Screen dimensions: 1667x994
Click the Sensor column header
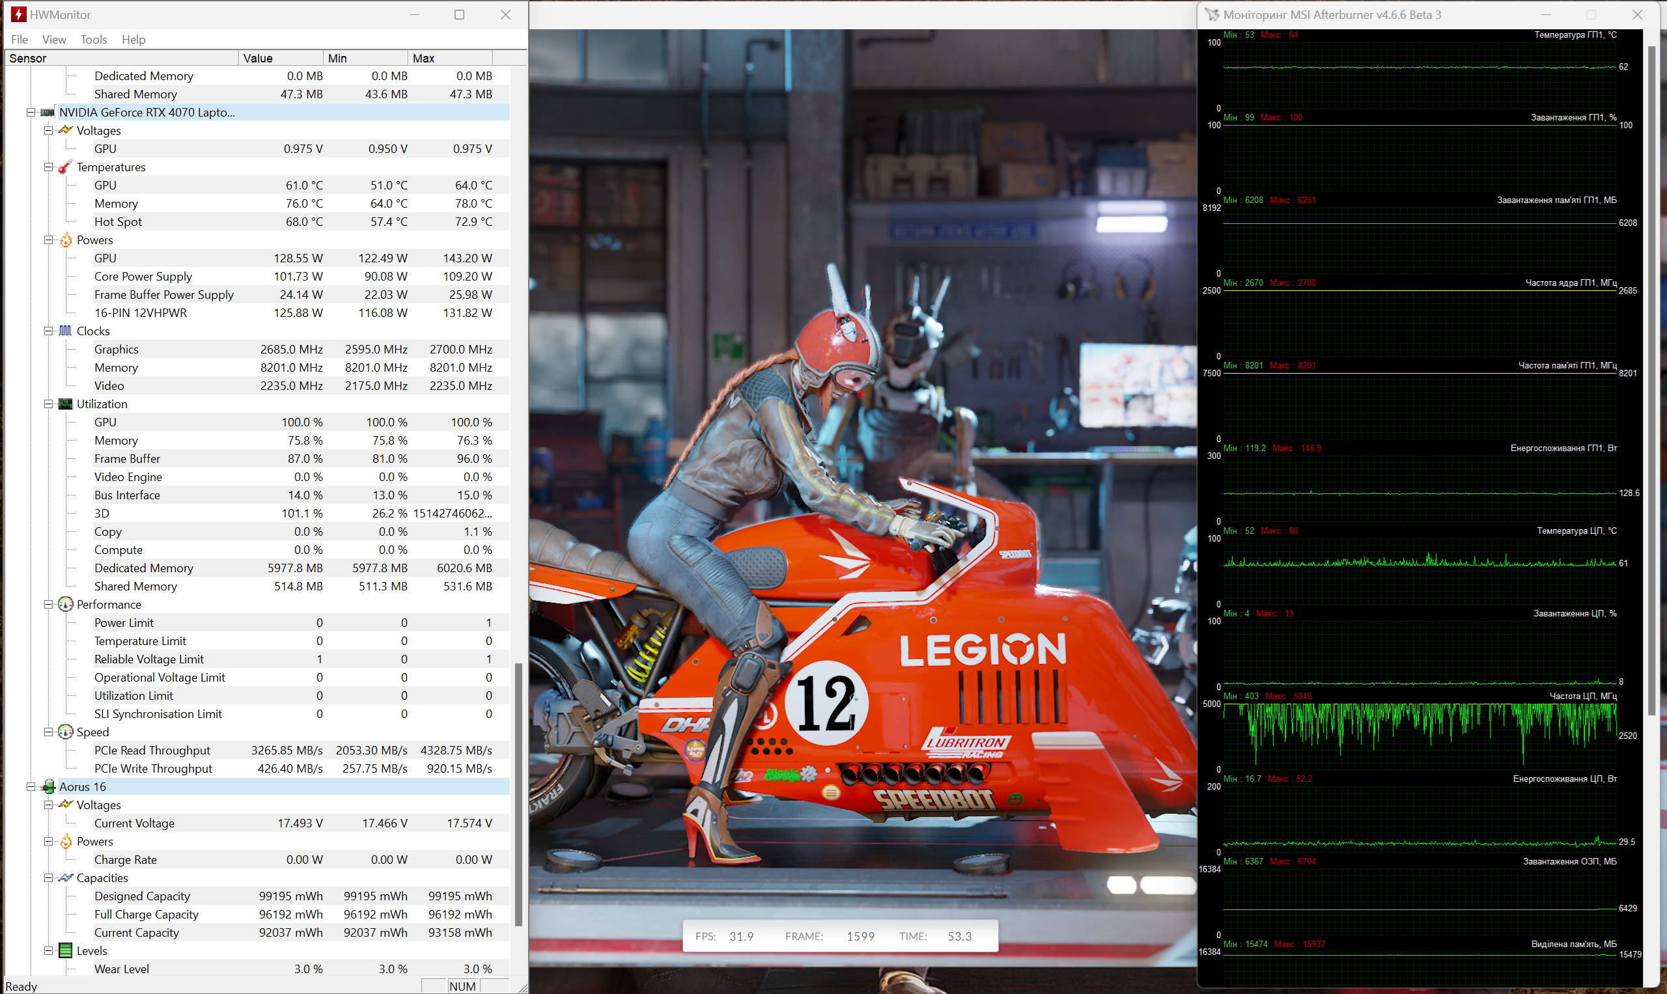coord(122,59)
